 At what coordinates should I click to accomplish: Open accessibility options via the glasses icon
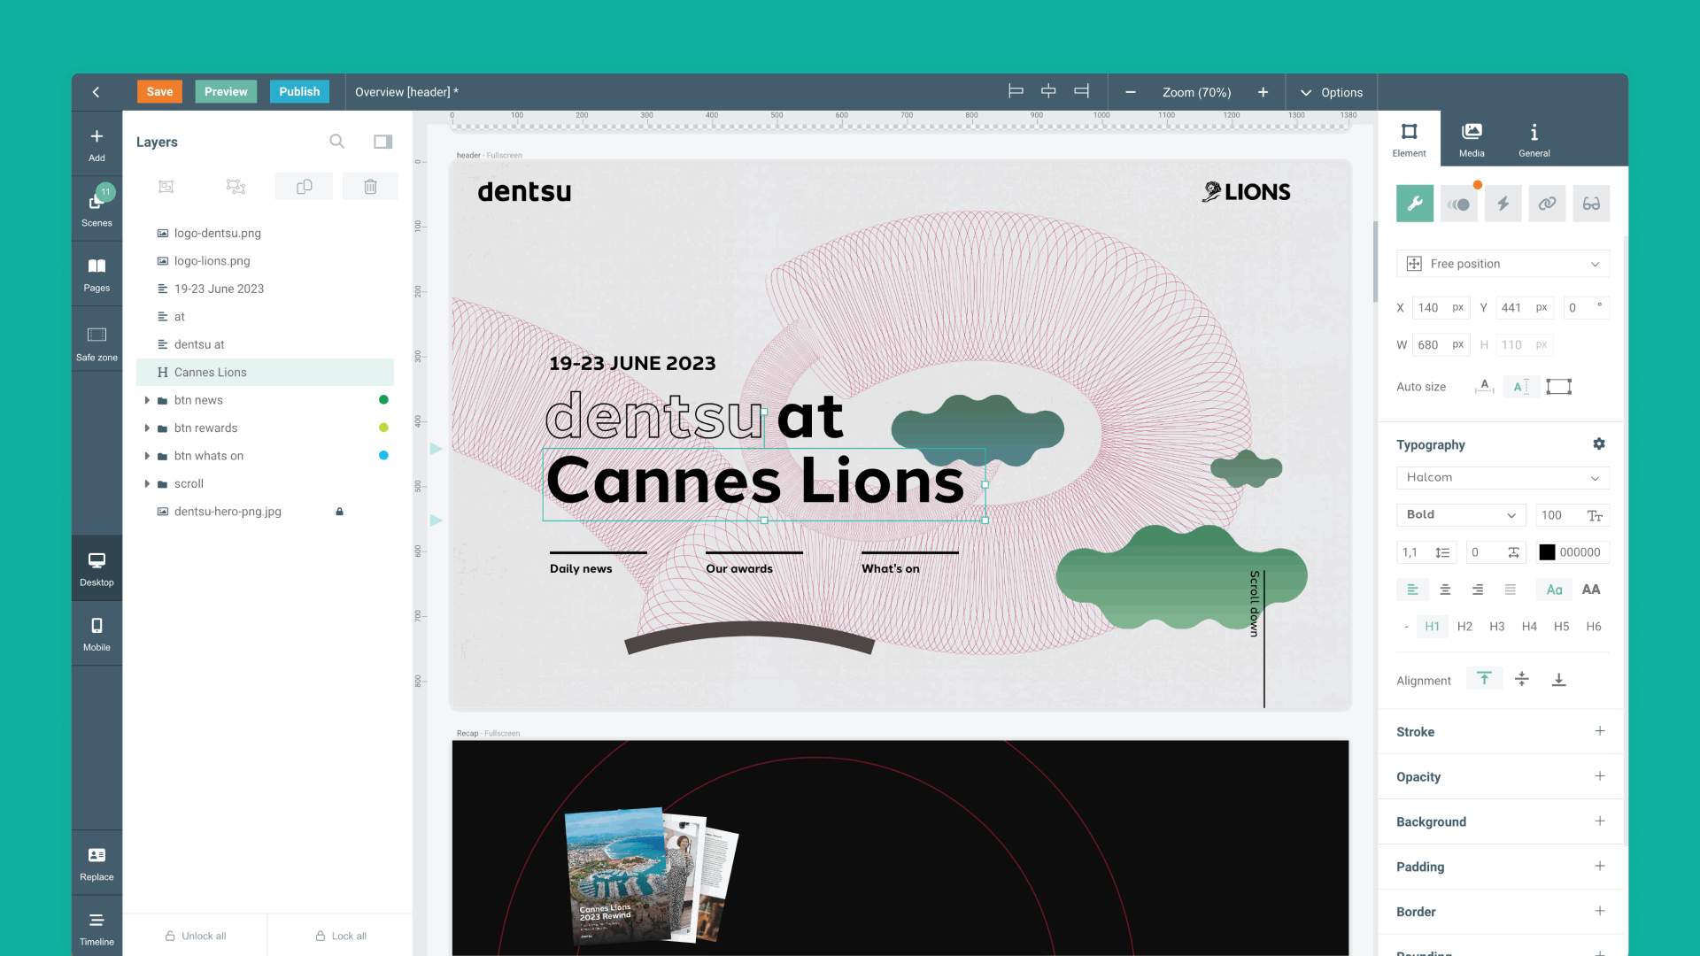[1591, 203]
